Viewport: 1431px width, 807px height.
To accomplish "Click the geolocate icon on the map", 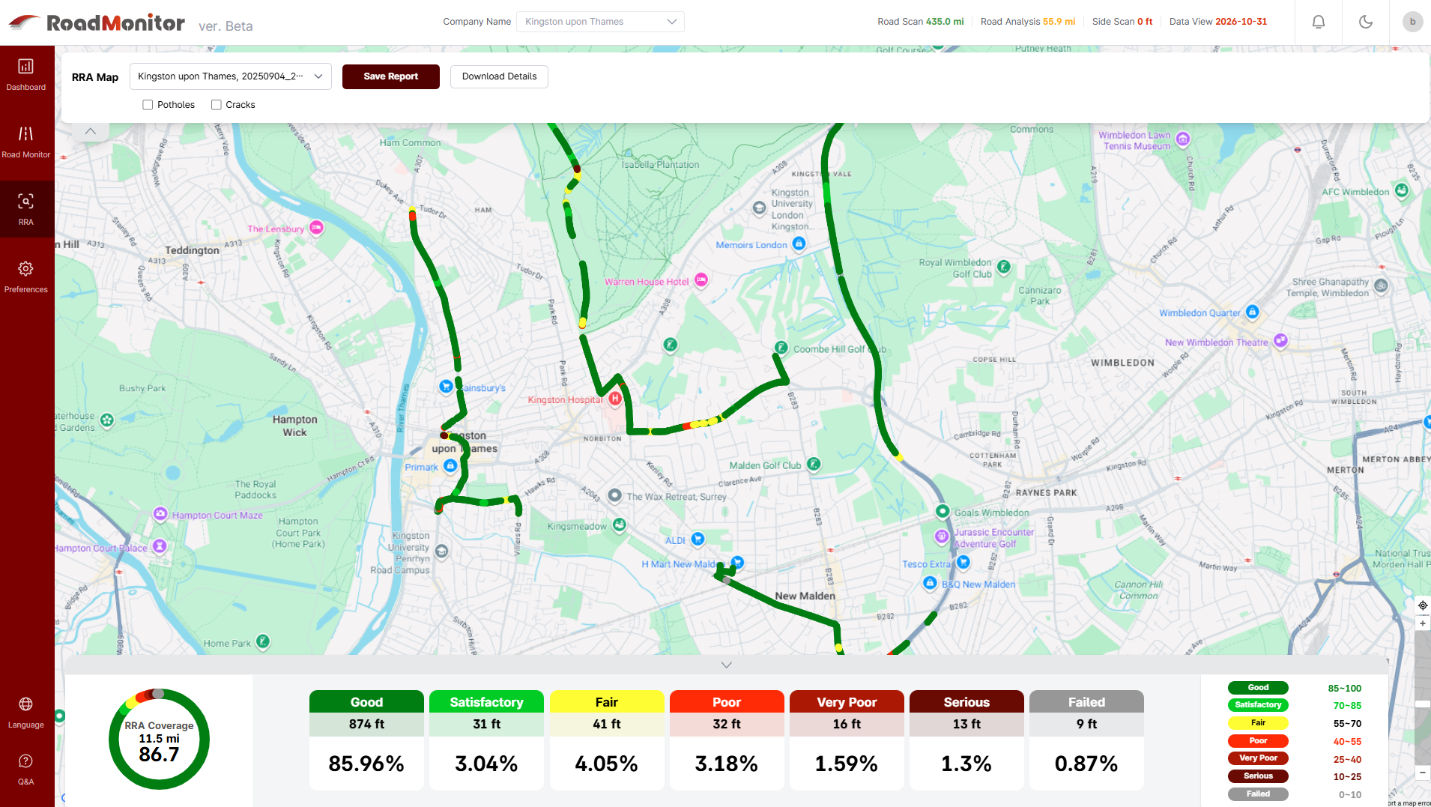I will (x=1421, y=605).
